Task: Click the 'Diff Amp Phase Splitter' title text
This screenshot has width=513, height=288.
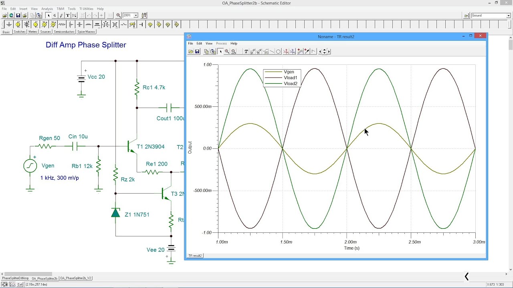Action: pyautogui.click(x=86, y=45)
